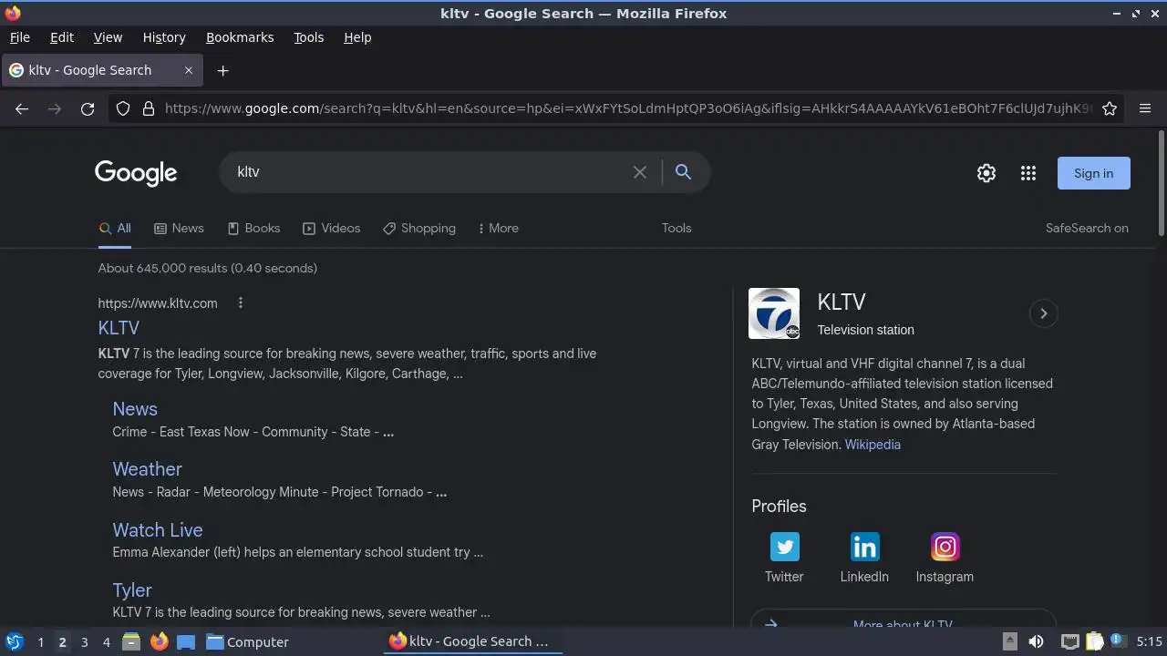Expand KLTV knowledge panel arrow
Screen dimensions: 1167x656
click(1043, 313)
